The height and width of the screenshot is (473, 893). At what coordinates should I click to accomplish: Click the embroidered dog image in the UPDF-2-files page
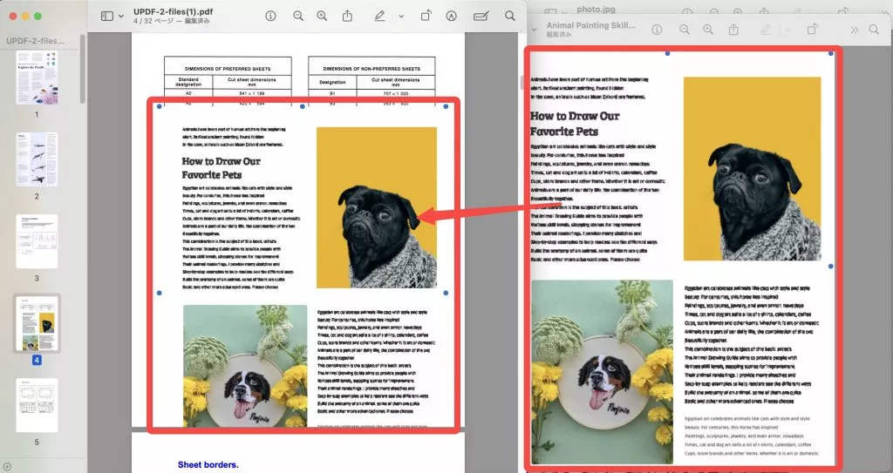[x=245, y=366]
